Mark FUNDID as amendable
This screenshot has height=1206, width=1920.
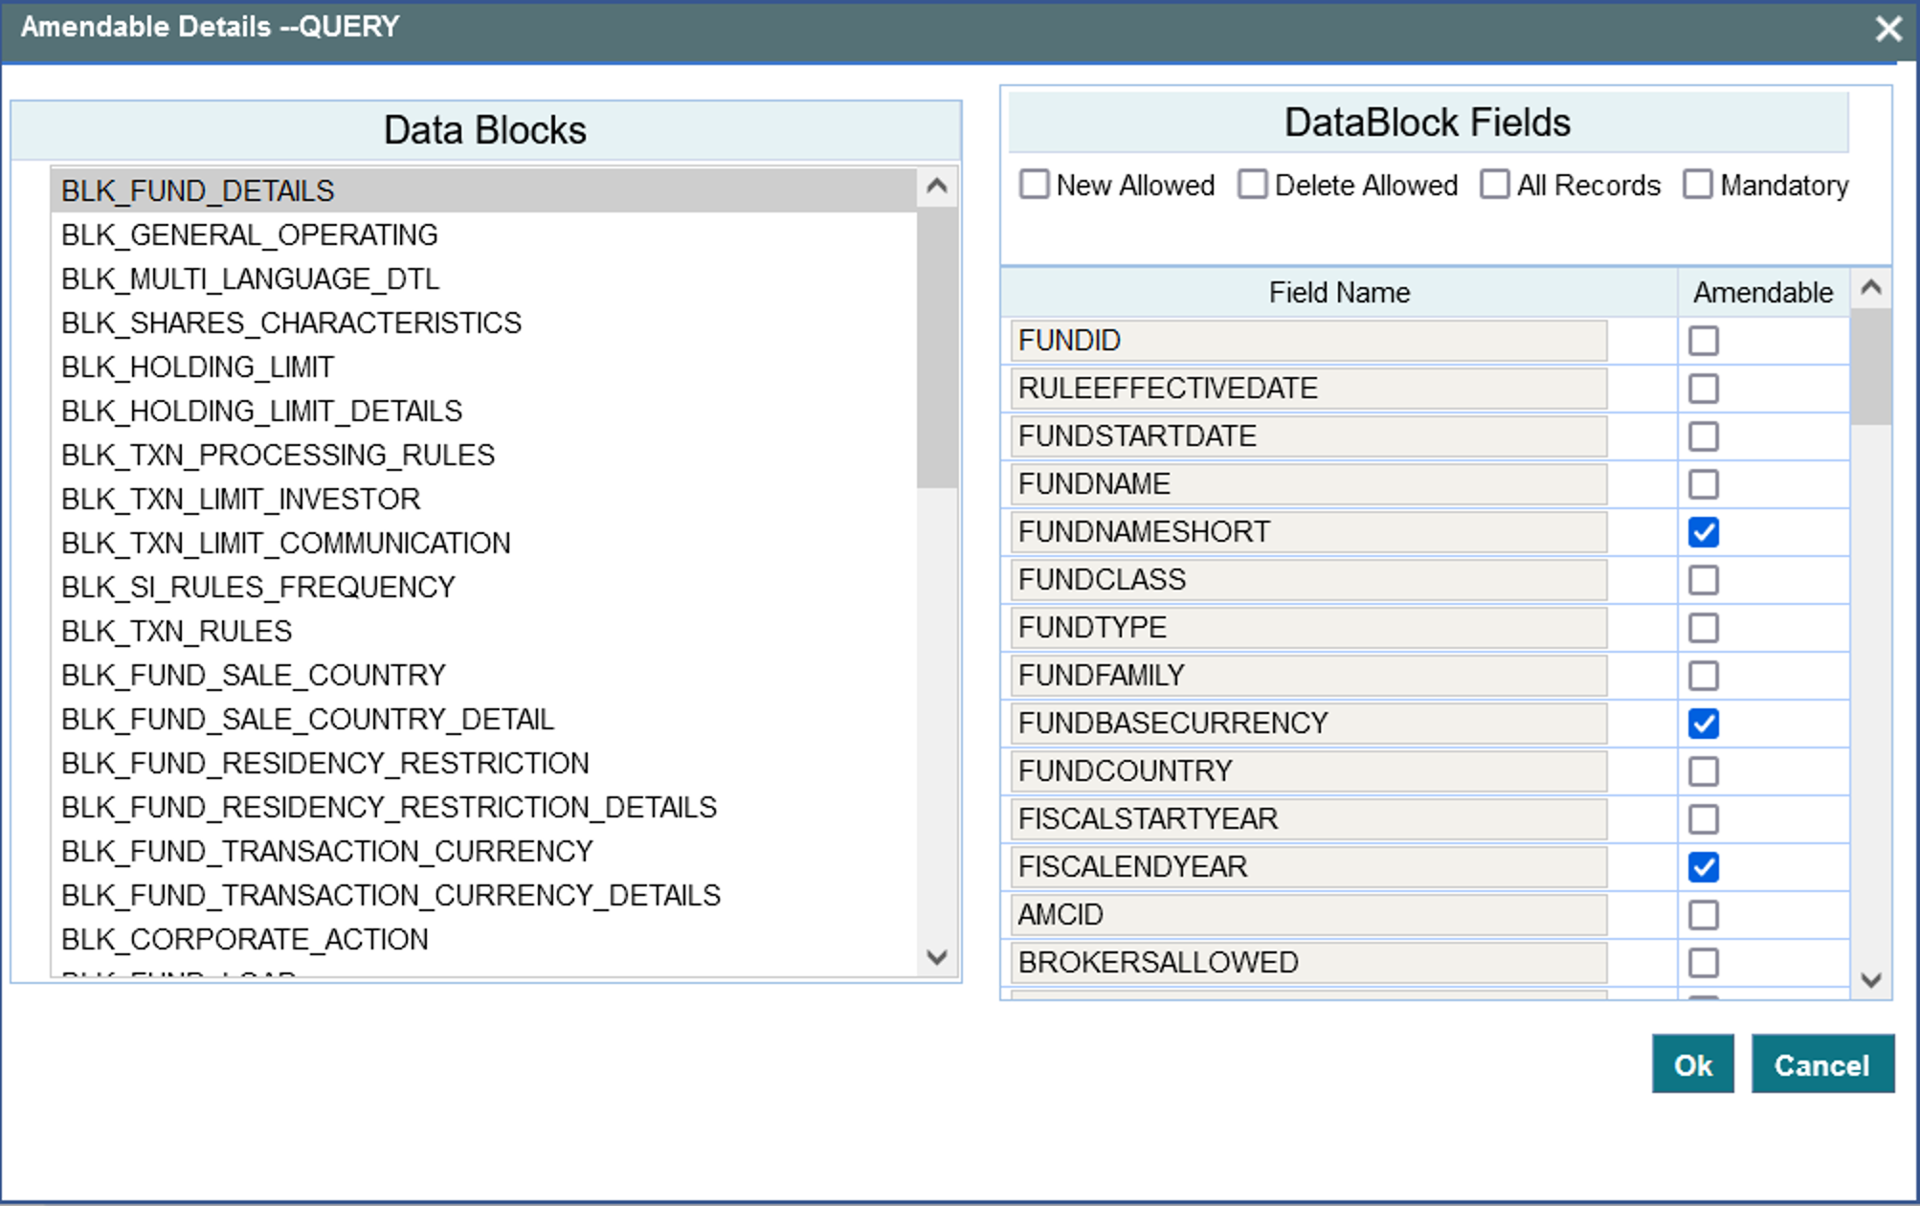tap(1703, 341)
